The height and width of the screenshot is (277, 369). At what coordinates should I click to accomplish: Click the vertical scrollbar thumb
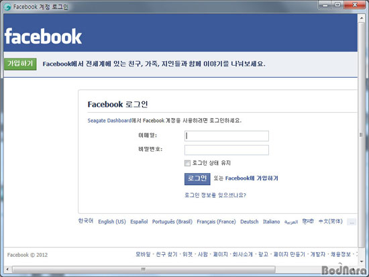361,135
